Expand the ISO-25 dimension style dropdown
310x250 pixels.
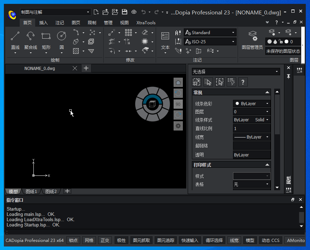233,42
